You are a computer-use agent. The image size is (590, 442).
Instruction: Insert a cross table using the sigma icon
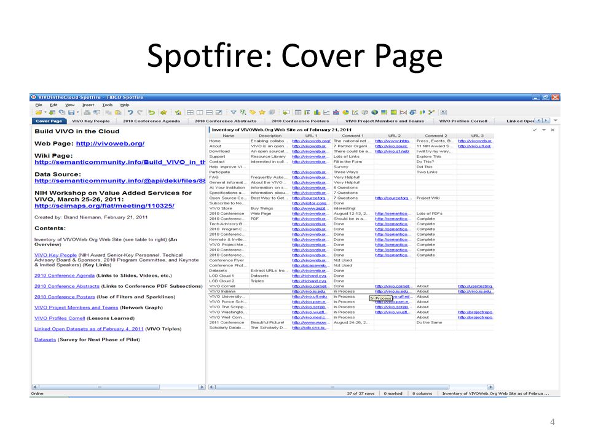tap(307, 112)
